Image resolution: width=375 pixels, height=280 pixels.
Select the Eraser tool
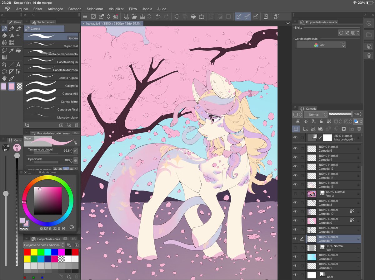point(4,36)
